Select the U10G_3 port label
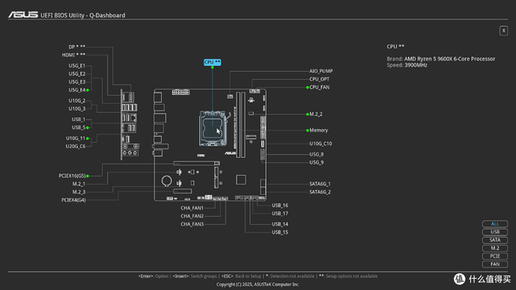Screen dimensions: 516x290 point(76,109)
